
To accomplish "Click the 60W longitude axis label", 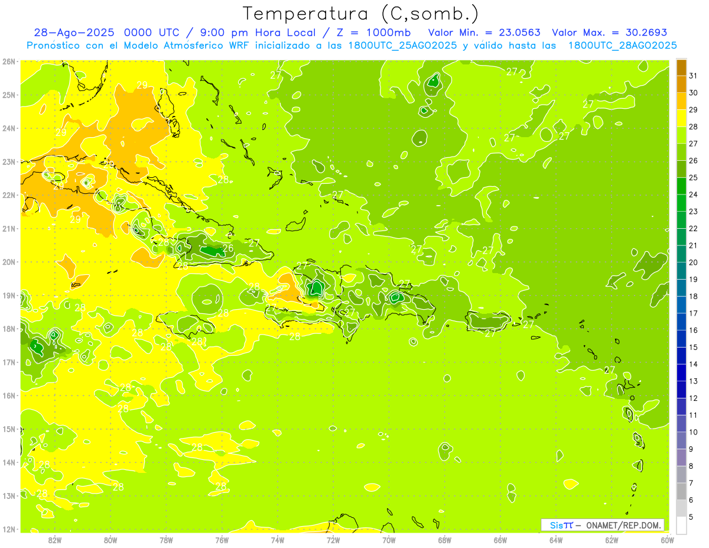I will click(668, 540).
